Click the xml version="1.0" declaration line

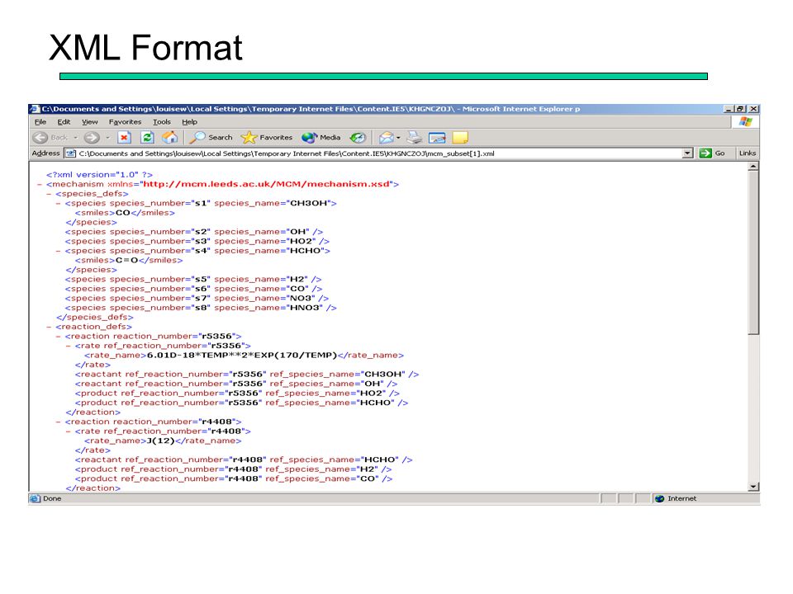(x=99, y=175)
